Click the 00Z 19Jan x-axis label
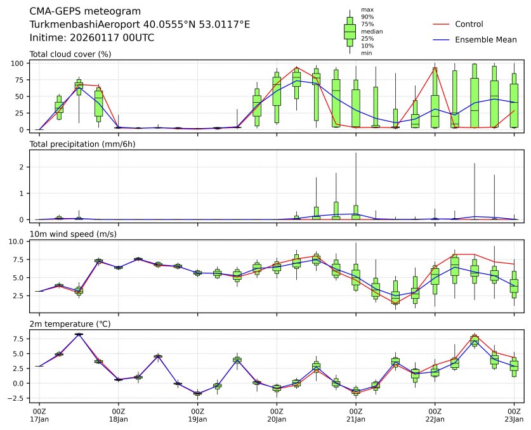Image resolution: width=531 pixels, height=430 pixels. [x=197, y=415]
